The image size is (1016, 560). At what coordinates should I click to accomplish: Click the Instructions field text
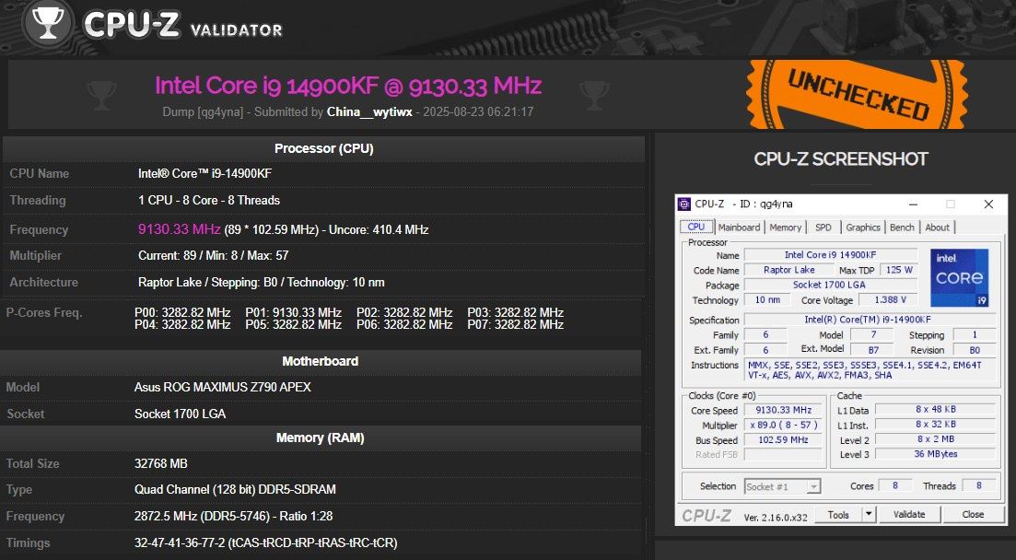(x=870, y=370)
